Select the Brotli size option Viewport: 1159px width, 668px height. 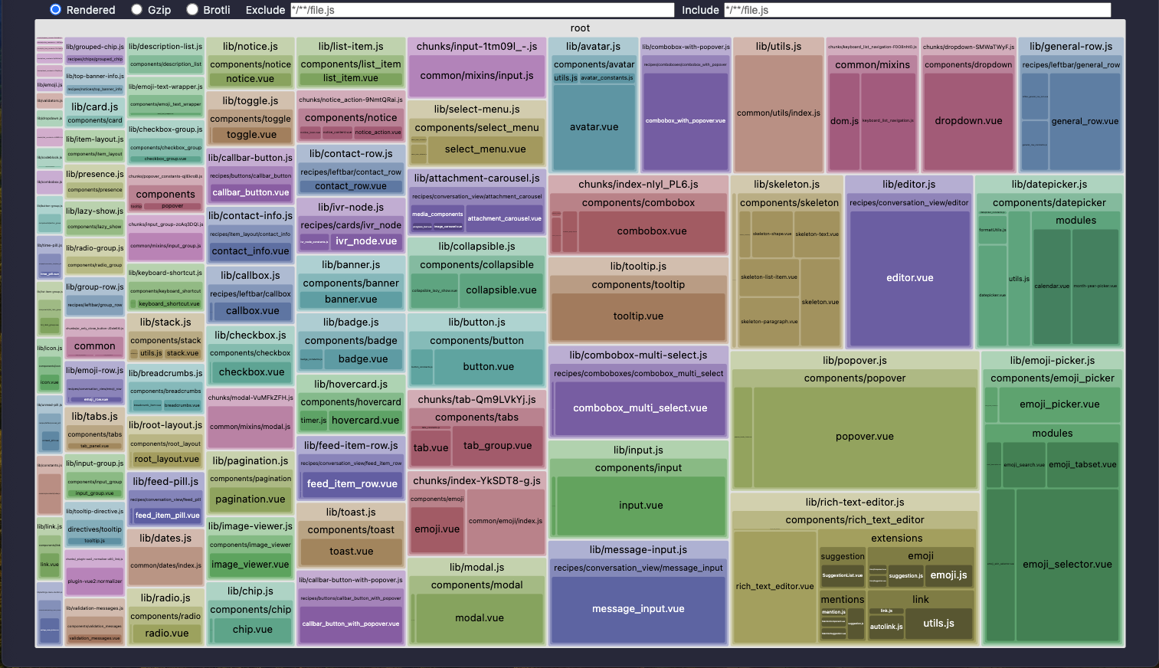click(192, 10)
